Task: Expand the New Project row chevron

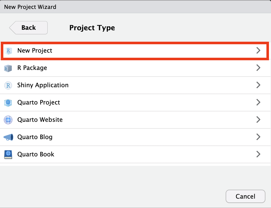Action: point(258,50)
